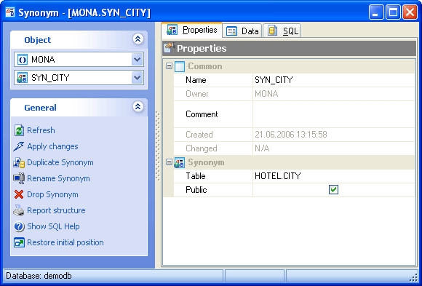Click the Duplicate Synonym link

(x=60, y=162)
